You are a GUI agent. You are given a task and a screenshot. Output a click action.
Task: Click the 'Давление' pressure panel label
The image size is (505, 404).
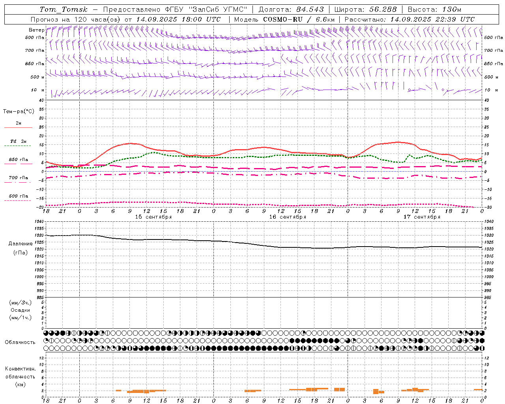pos(21,244)
